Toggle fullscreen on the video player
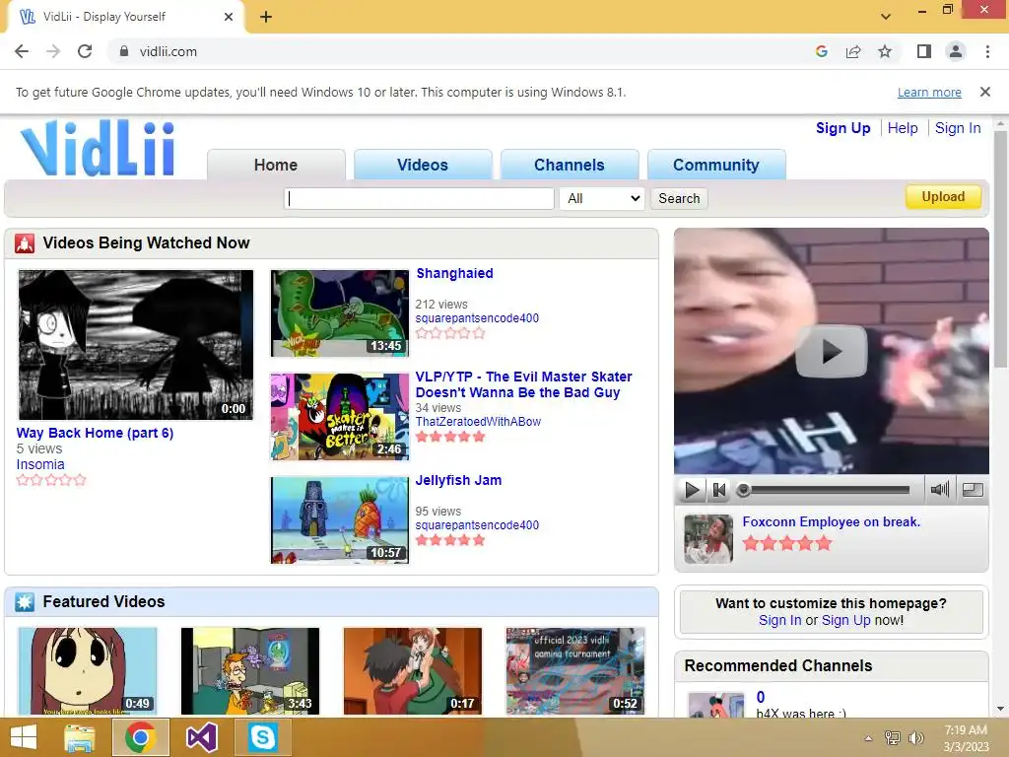The width and height of the screenshot is (1009, 757). coord(973,490)
